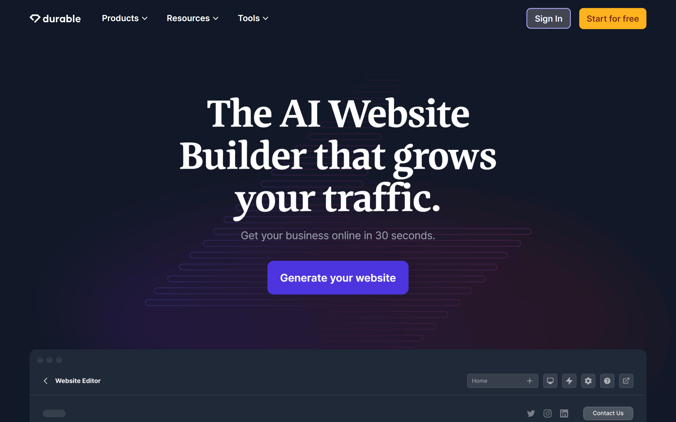The image size is (676, 422).
Task: Click the desktop preview toggle icon
Action: click(550, 381)
